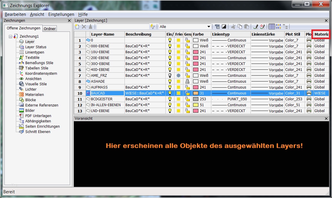Click the Cut scissors icon
Screen dimensions: 332x198
pyautogui.click(x=233, y=27)
